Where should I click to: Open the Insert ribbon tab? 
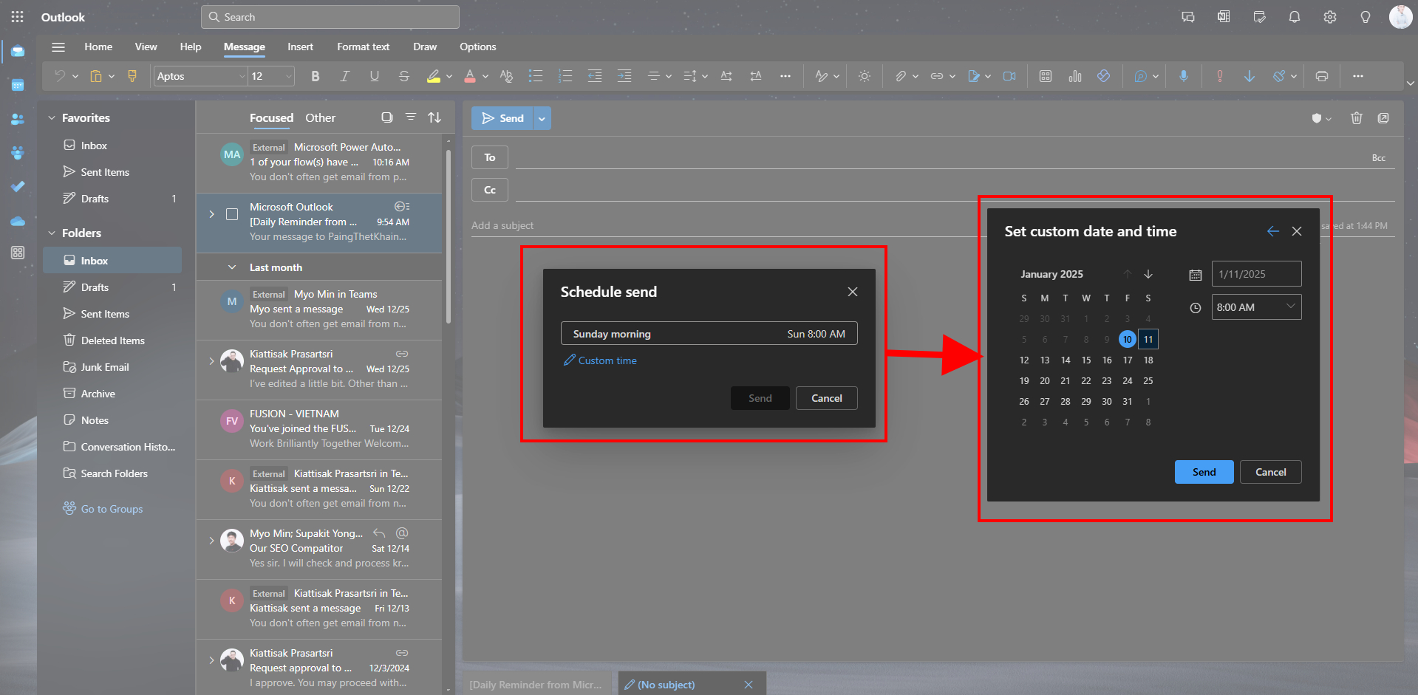click(300, 47)
